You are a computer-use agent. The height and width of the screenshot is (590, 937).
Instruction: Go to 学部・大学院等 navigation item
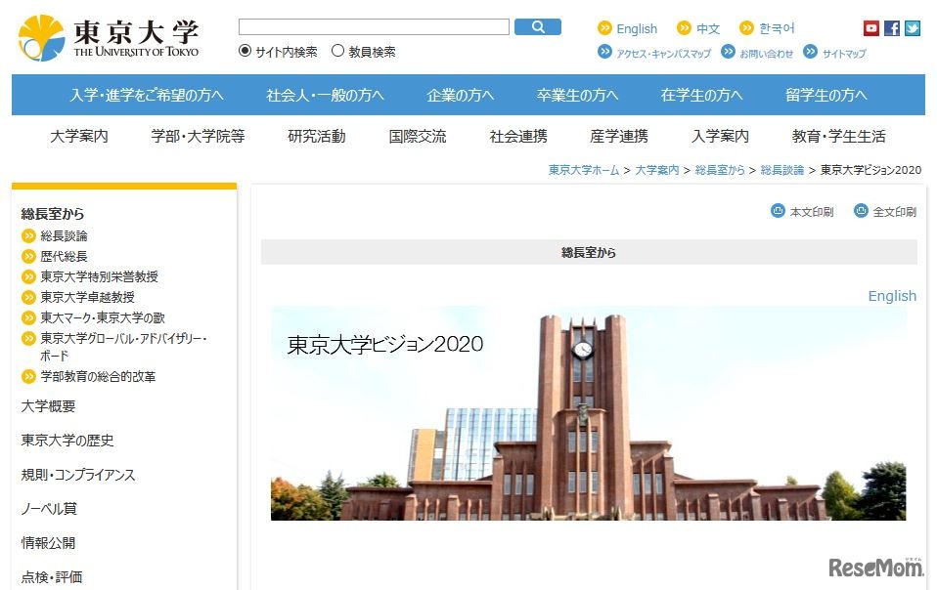198,136
